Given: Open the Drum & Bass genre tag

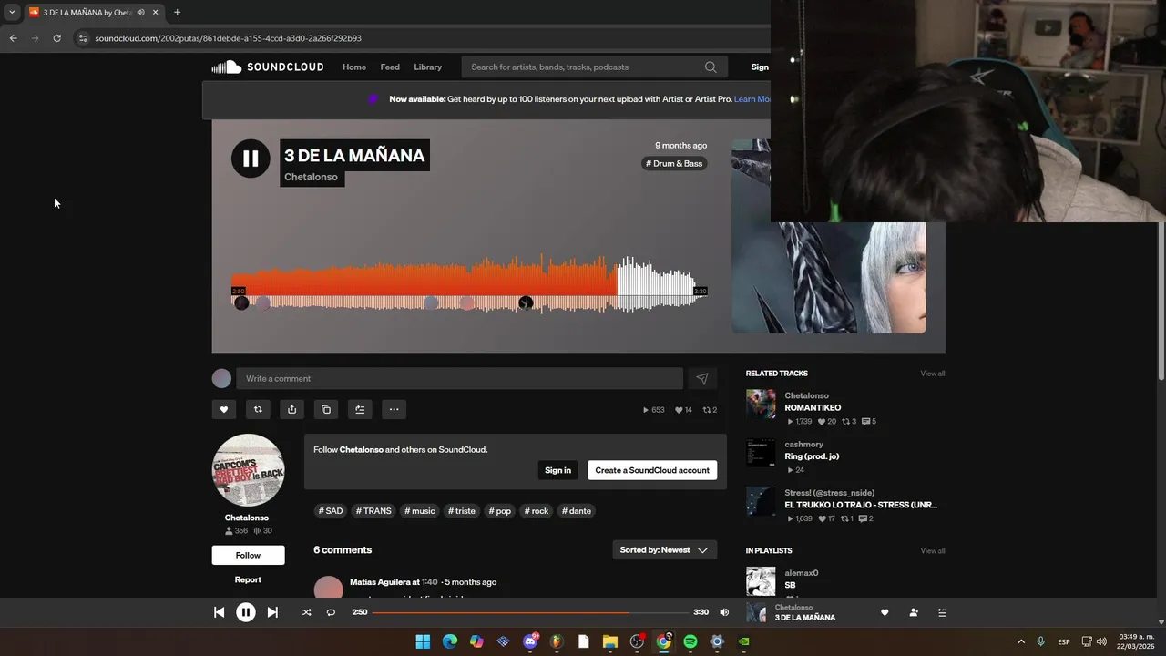Looking at the screenshot, I should [674, 163].
